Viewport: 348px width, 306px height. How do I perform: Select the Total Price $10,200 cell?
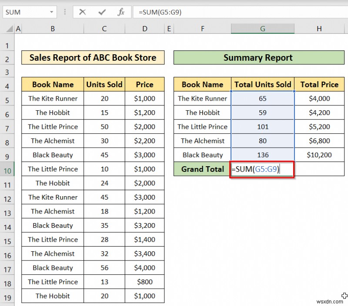click(x=319, y=155)
